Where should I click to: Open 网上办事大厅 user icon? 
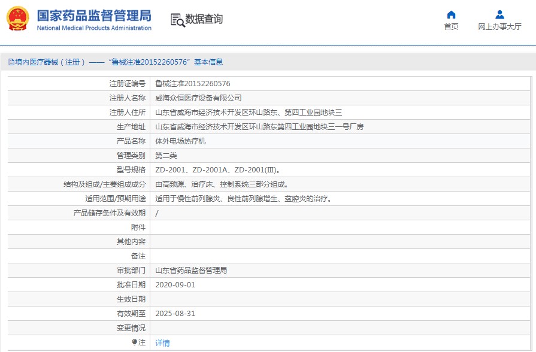(x=499, y=15)
